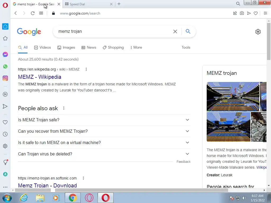Open the Memz Trojan - Download link
The height and width of the screenshot is (203, 271).
[x=47, y=185]
